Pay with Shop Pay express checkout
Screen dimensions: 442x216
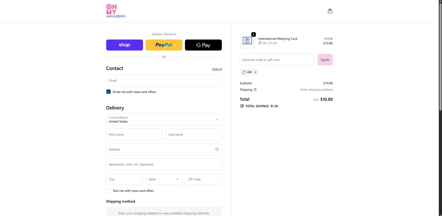124,45
